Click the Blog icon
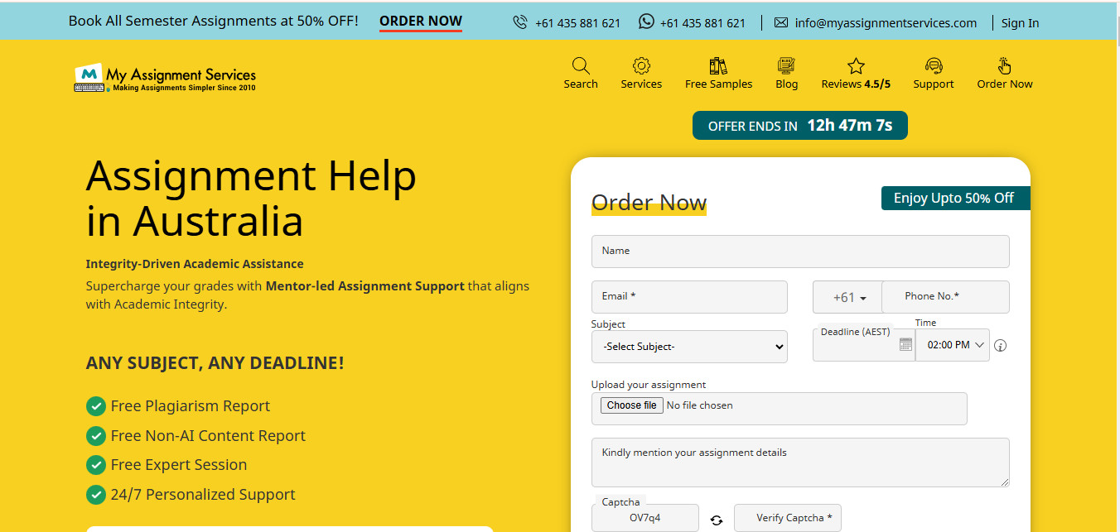 [786, 66]
